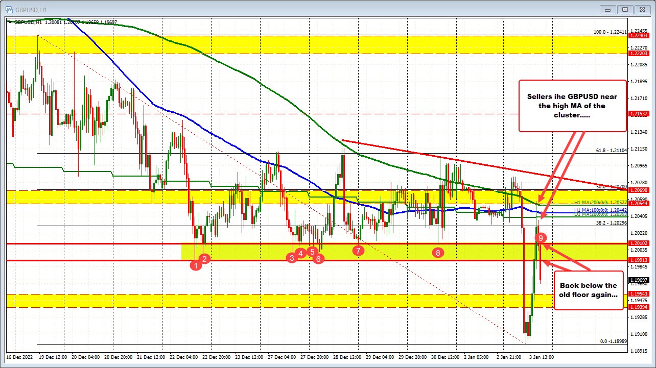
Task: Click the red 1.20544 price level label
Action: pos(639,203)
